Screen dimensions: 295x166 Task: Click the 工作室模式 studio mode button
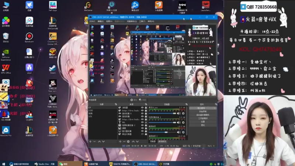pos(202,118)
